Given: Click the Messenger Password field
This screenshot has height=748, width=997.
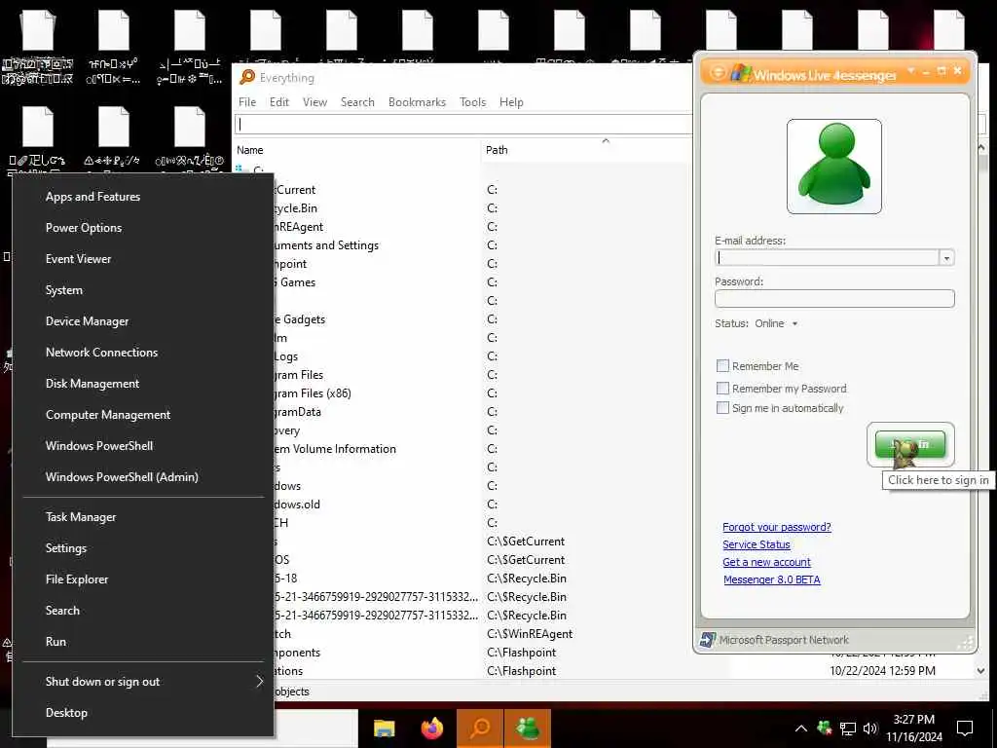Looking at the screenshot, I should pyautogui.click(x=834, y=298).
